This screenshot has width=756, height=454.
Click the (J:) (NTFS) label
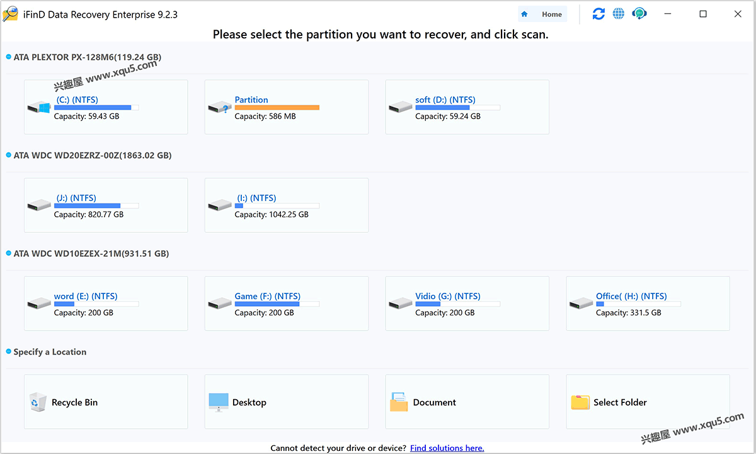[x=76, y=198]
